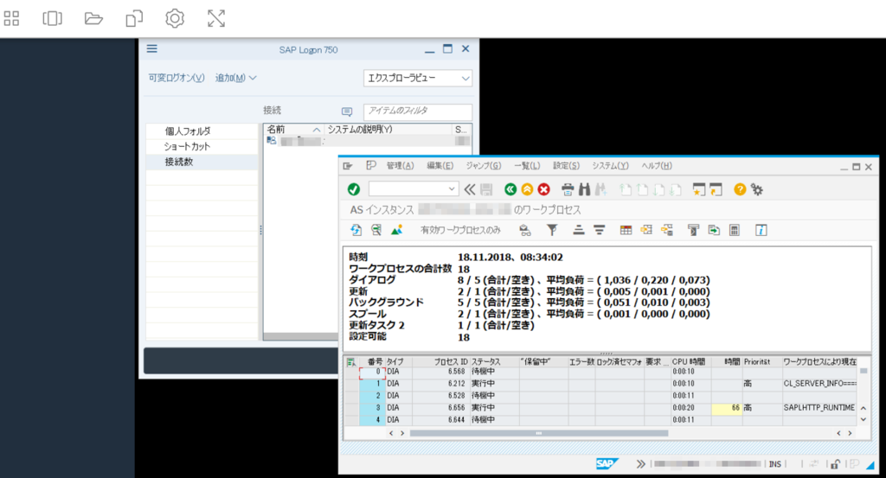This screenshot has width=886, height=478.
Task: Open the settings gear in top toolbar
Action: tap(175, 19)
